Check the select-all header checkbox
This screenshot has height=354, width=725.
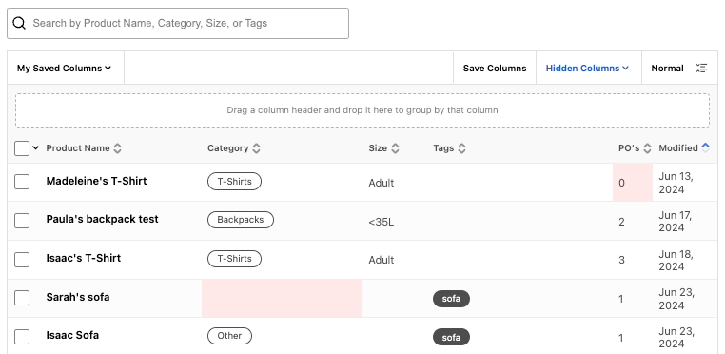tap(22, 148)
